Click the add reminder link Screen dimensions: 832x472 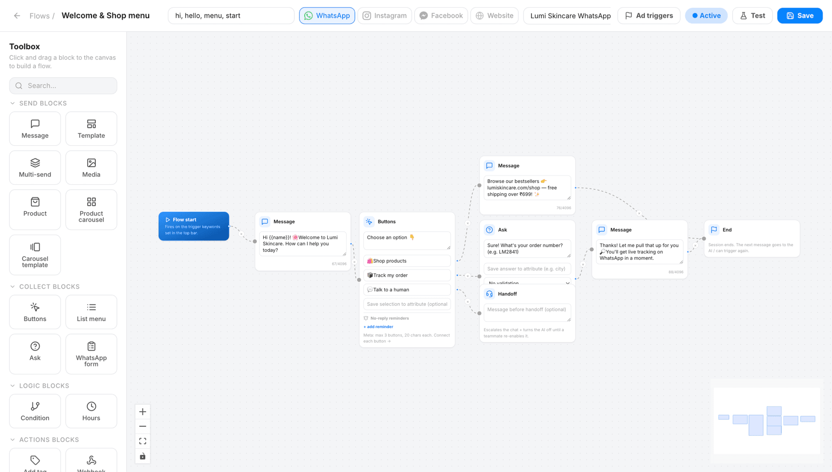pos(380,327)
